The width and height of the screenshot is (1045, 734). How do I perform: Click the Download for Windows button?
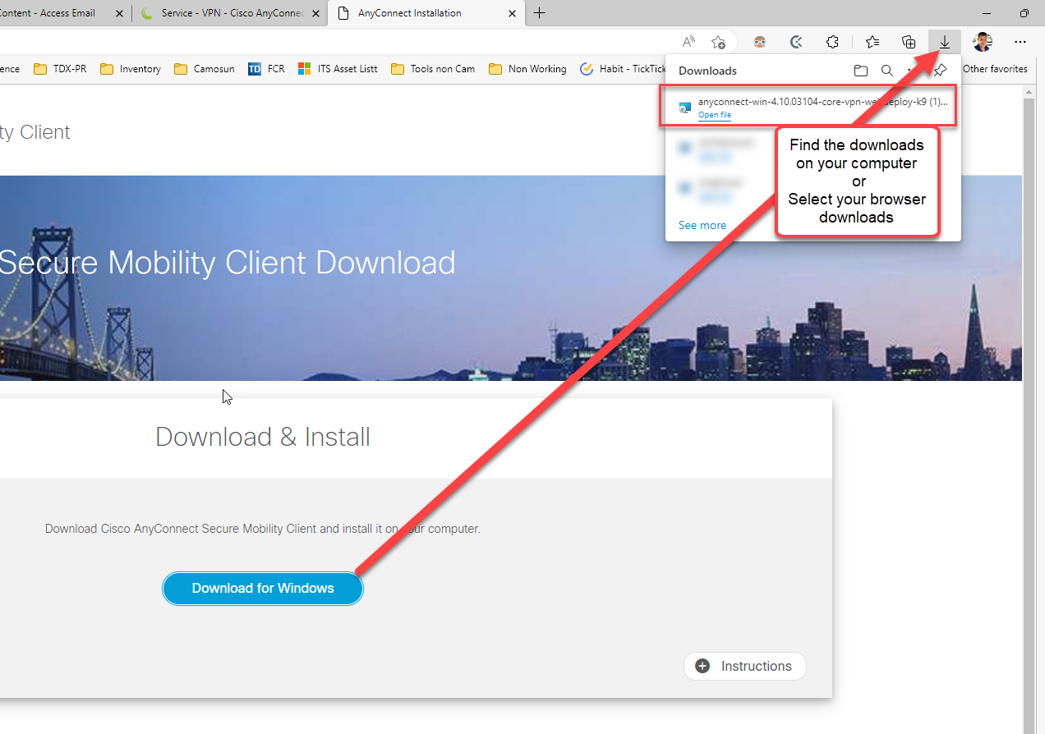coord(263,589)
